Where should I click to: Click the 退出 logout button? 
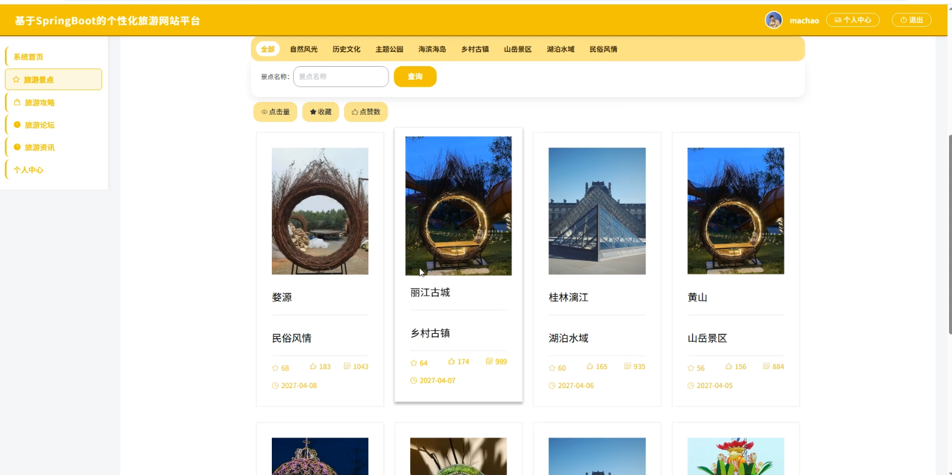[x=911, y=20]
